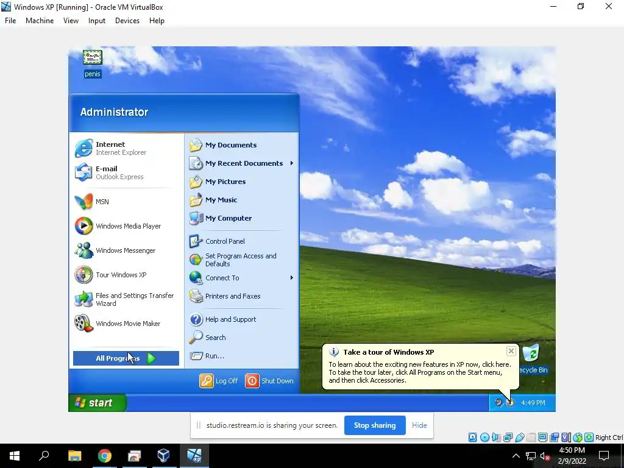
Task: Click Administrator user name header
Action: coord(114,112)
